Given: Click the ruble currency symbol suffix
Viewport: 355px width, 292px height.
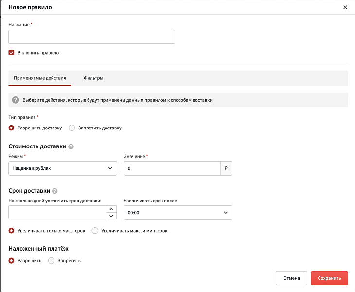Looking at the screenshot, I should coord(226,168).
